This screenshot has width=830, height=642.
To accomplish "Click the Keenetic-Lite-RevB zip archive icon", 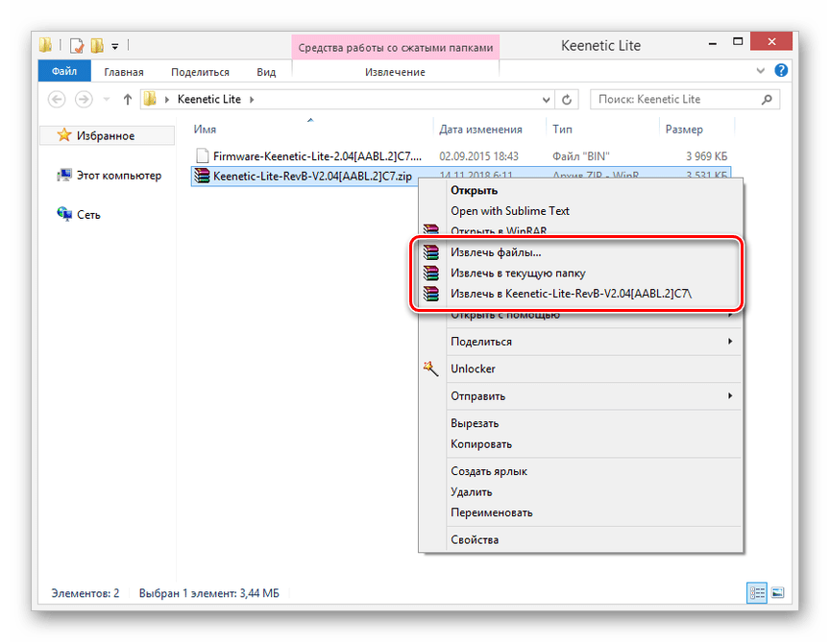I will tap(202, 176).
